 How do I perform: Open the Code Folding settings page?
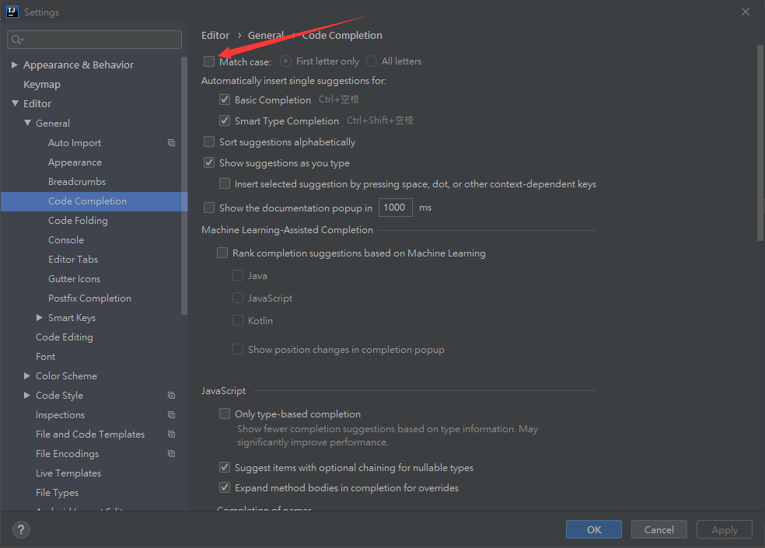pyautogui.click(x=78, y=221)
